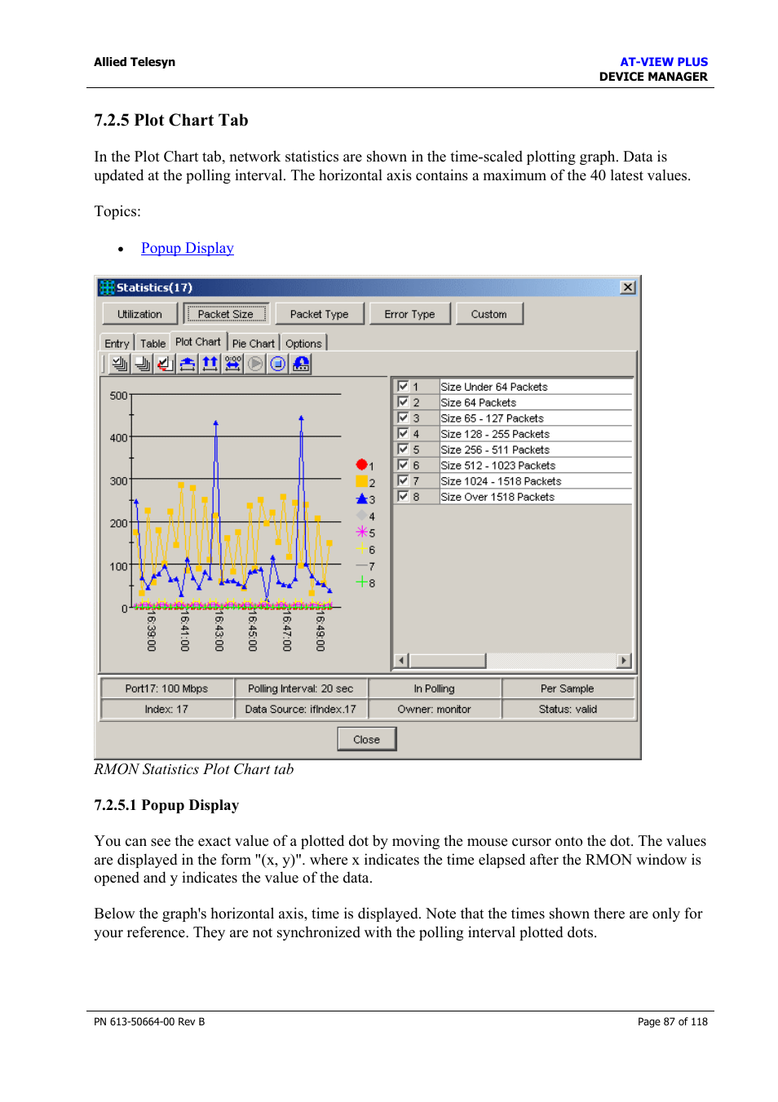Click the blue triangle legend marker 3

pyautogui.click(x=361, y=498)
